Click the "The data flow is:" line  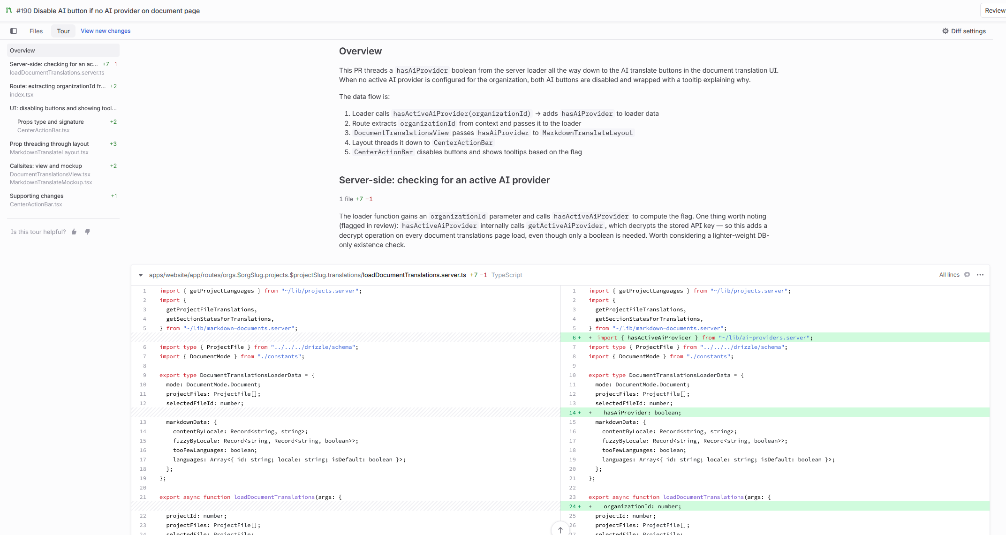pyautogui.click(x=364, y=97)
